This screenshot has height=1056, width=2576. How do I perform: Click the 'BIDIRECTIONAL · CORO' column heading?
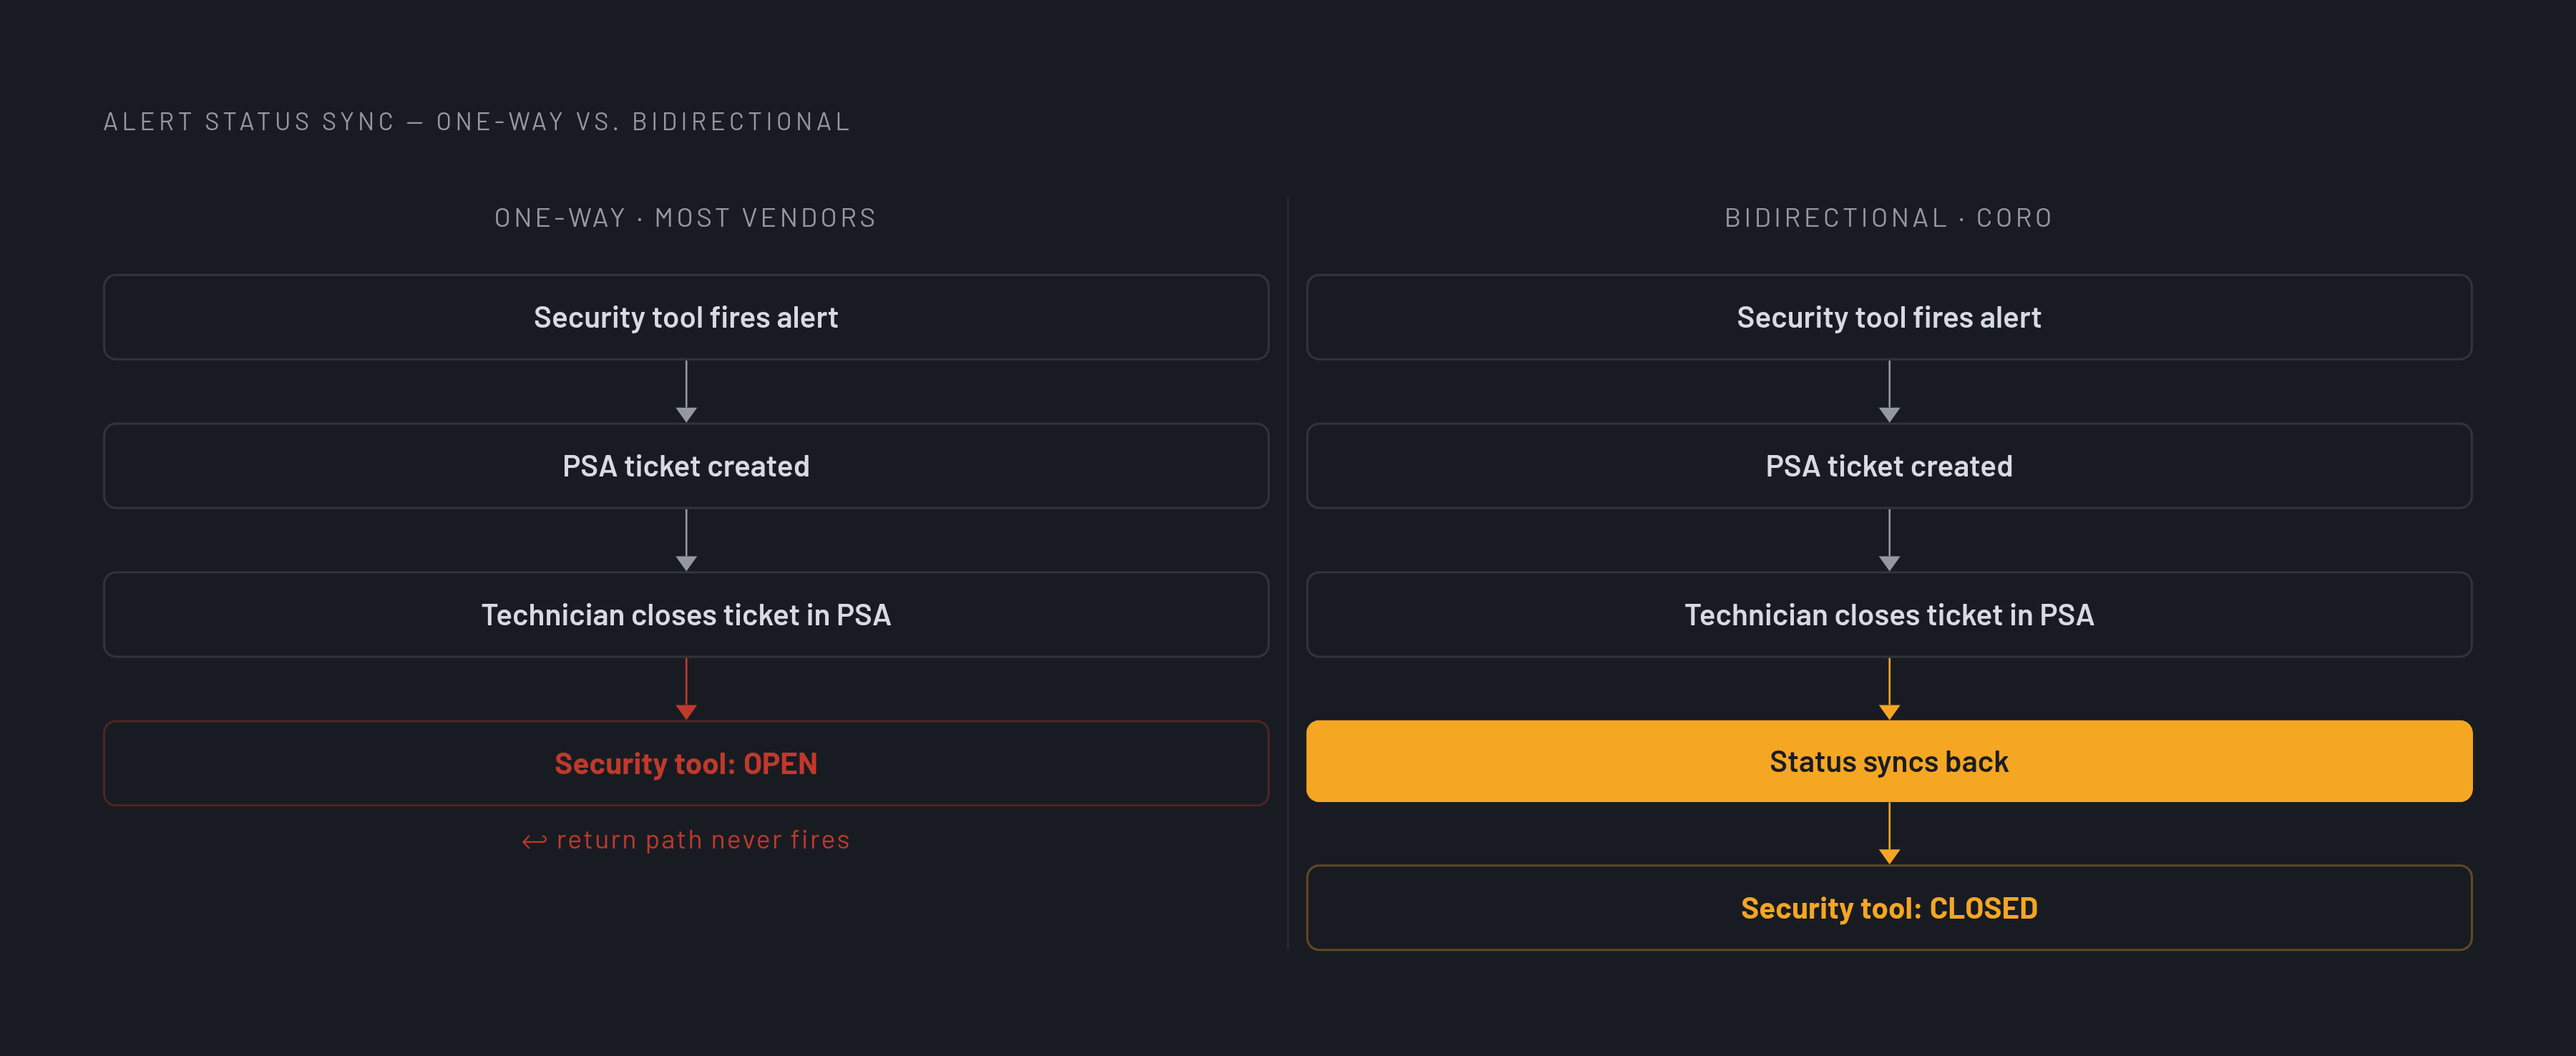[1889, 218]
